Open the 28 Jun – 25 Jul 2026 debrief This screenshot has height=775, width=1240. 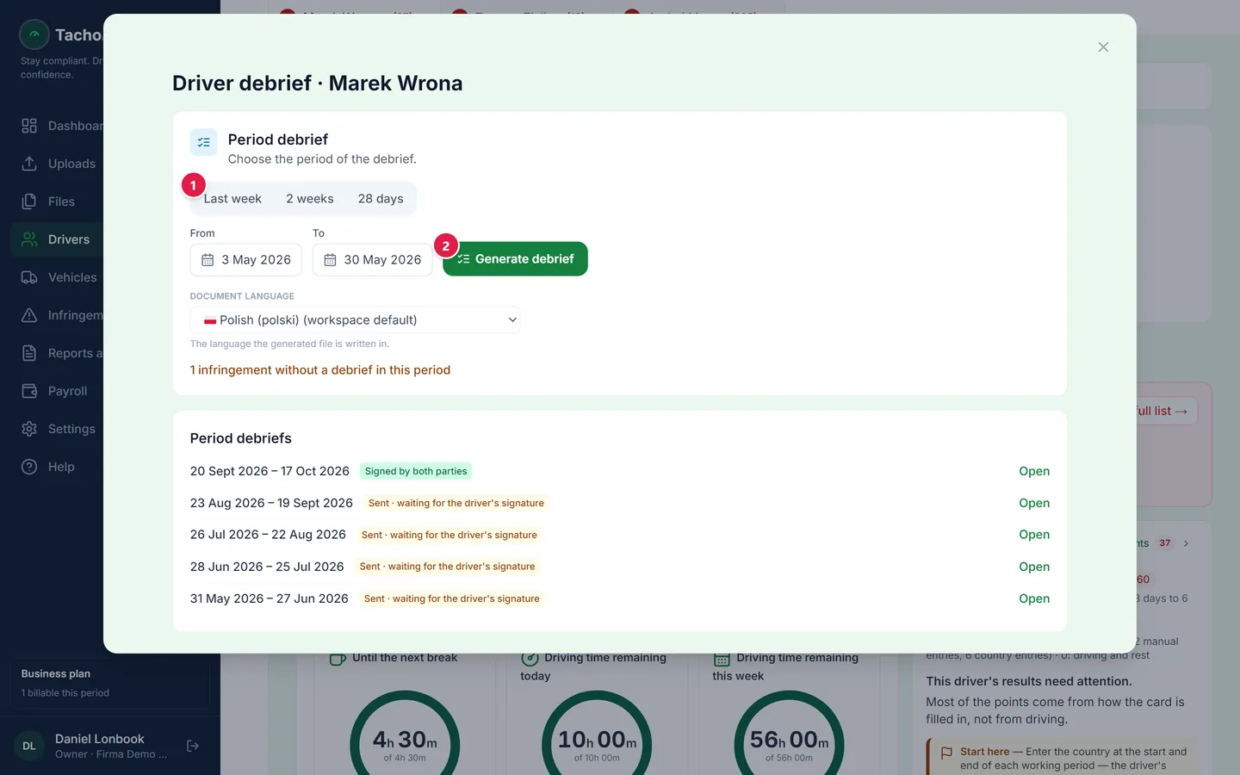(x=1034, y=567)
